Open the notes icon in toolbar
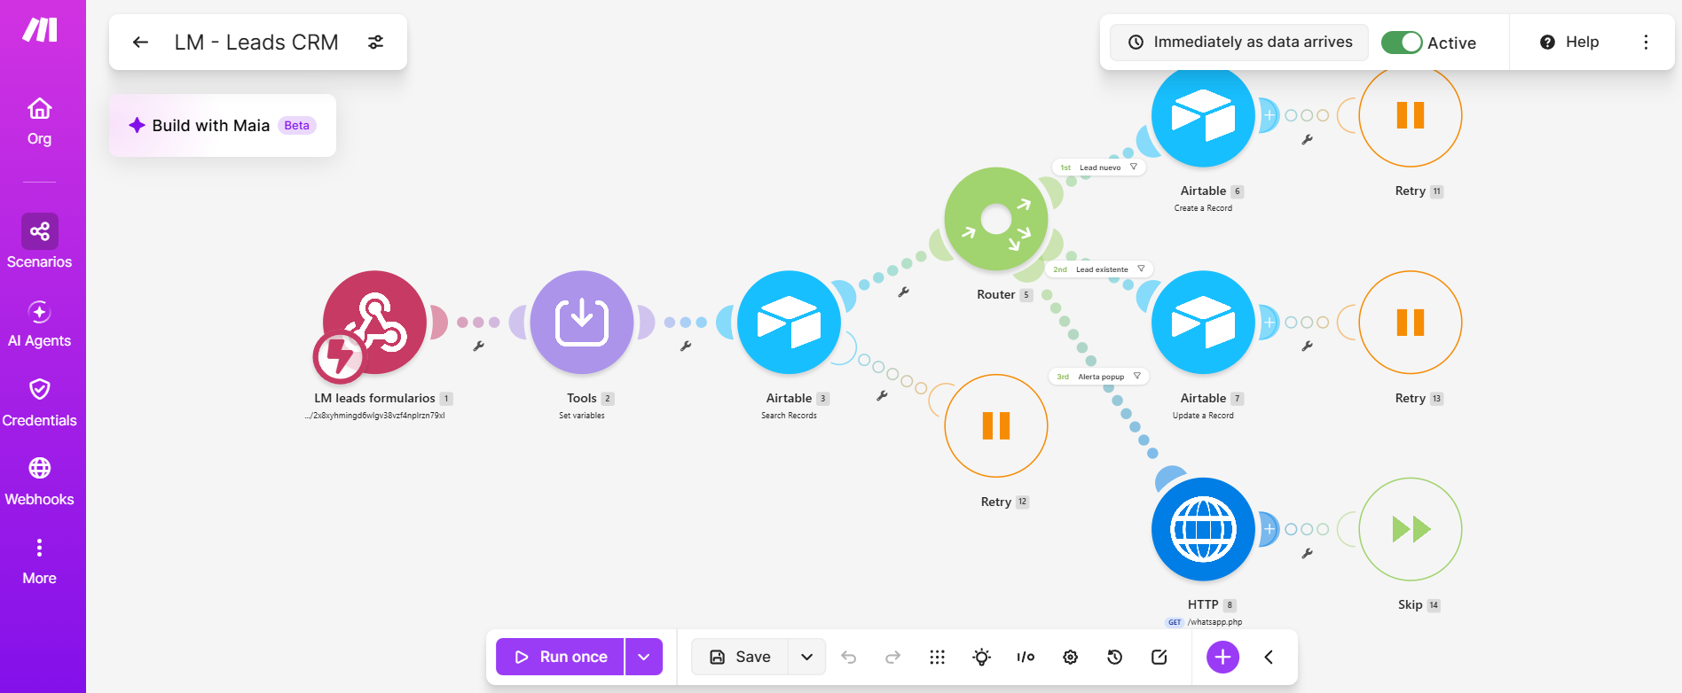 pyautogui.click(x=1159, y=657)
